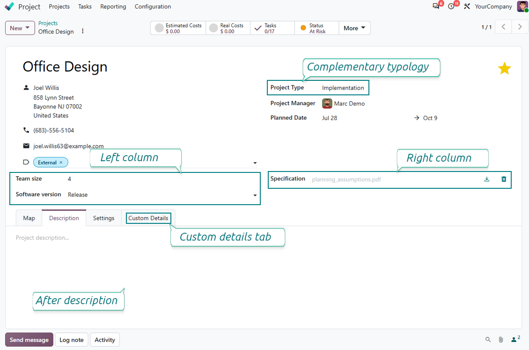Go back to Projects breadcrumb
This screenshot has height=350, width=529.
pyautogui.click(x=48, y=23)
